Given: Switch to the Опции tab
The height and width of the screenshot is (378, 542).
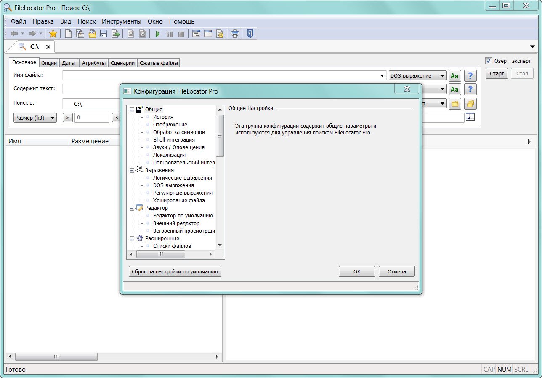Looking at the screenshot, I should (49, 63).
